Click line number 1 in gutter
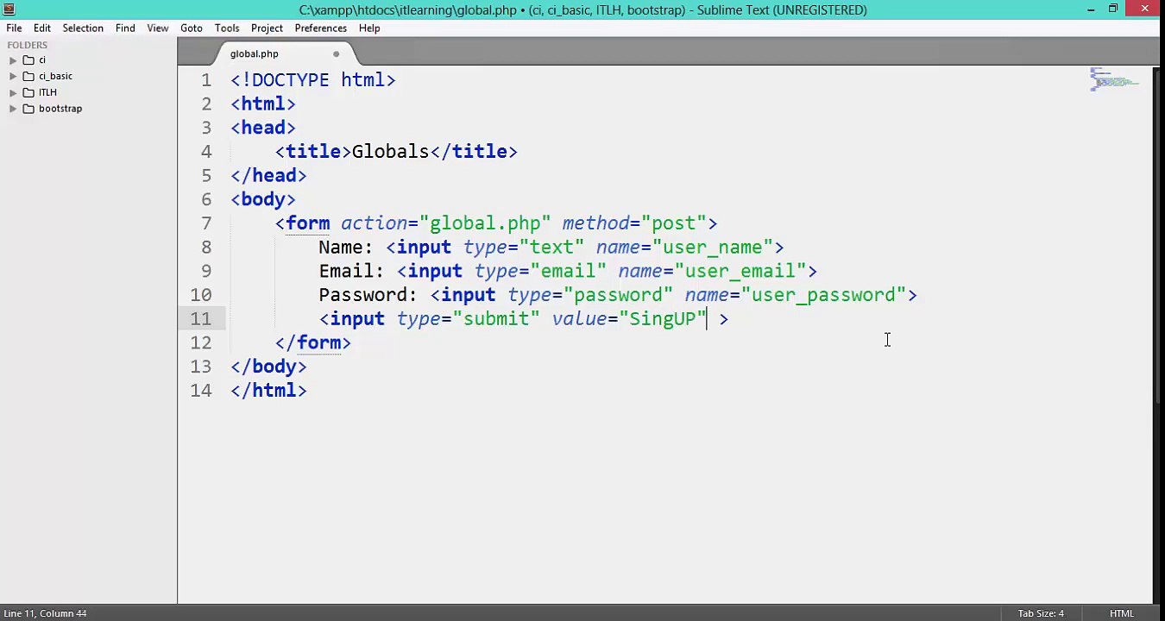This screenshot has width=1165, height=621. coord(205,80)
